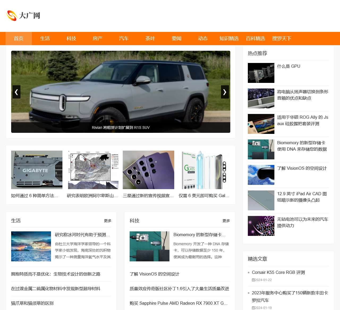Open sidebar article 适用于华硕 ROG Ally 的 Jsaux 硅胶握把套装评测

point(303,121)
